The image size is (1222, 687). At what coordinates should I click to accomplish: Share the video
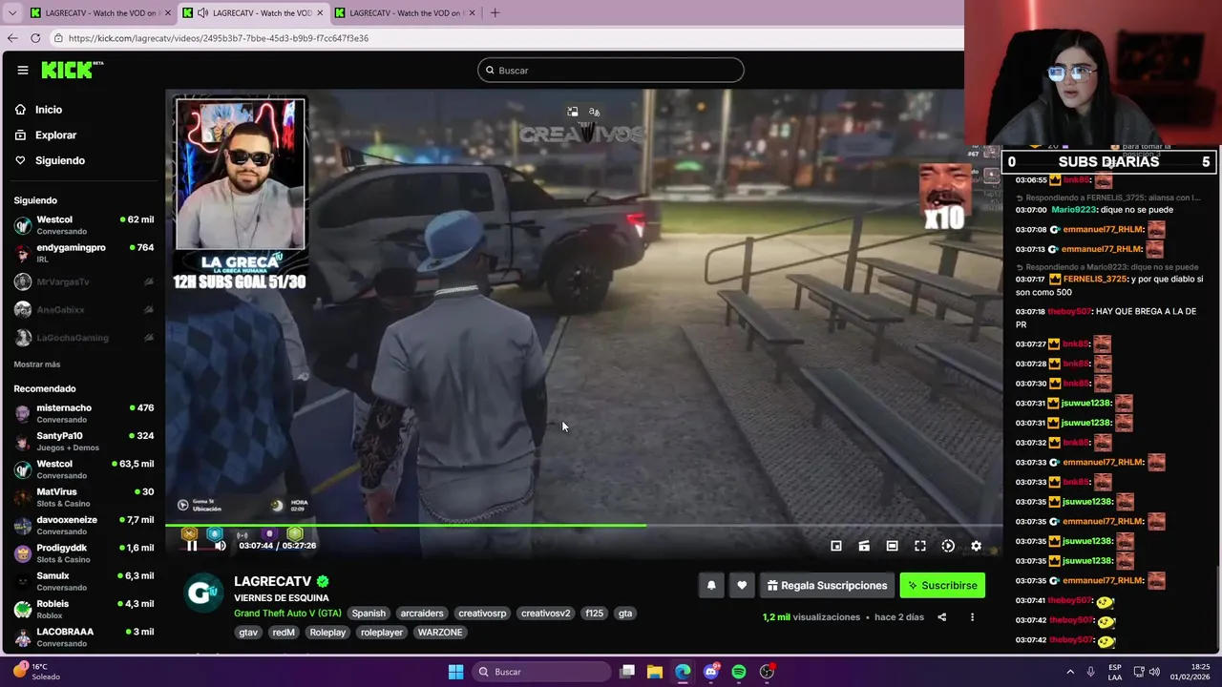[x=941, y=617]
